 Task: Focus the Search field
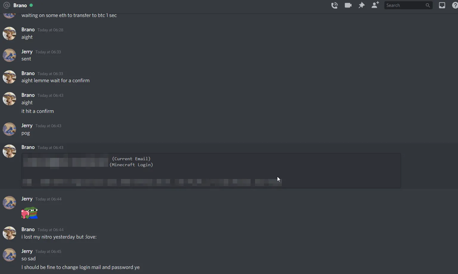[408, 5]
